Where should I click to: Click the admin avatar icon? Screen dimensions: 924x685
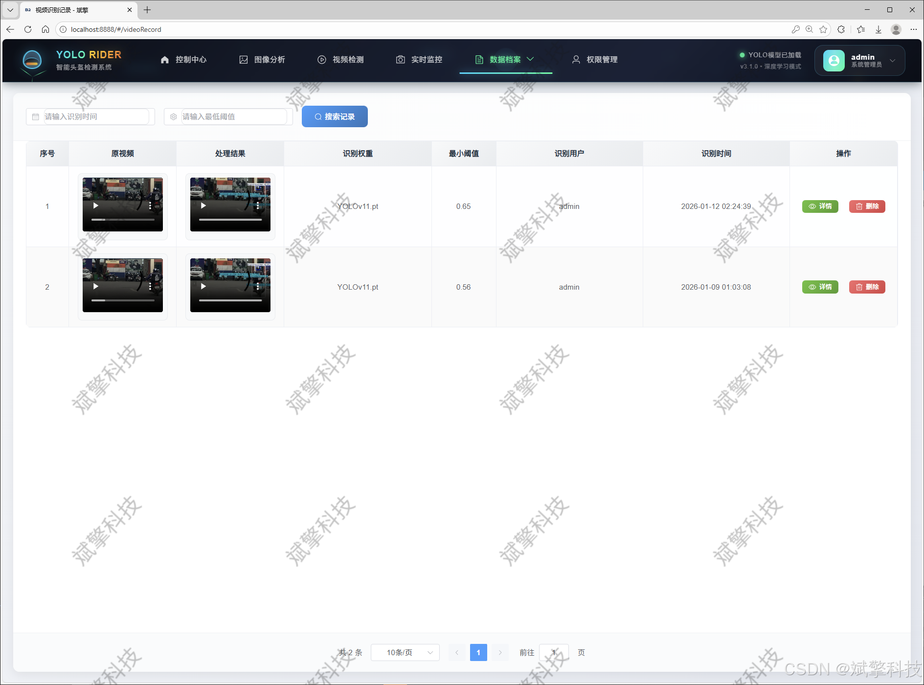click(x=834, y=61)
